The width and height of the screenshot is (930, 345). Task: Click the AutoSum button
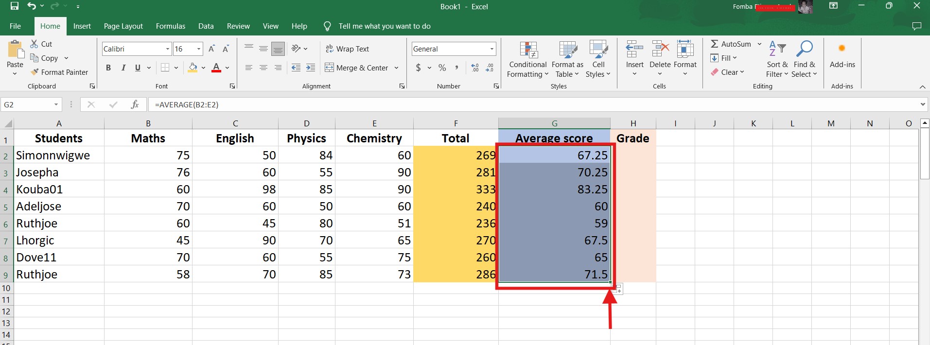(731, 44)
